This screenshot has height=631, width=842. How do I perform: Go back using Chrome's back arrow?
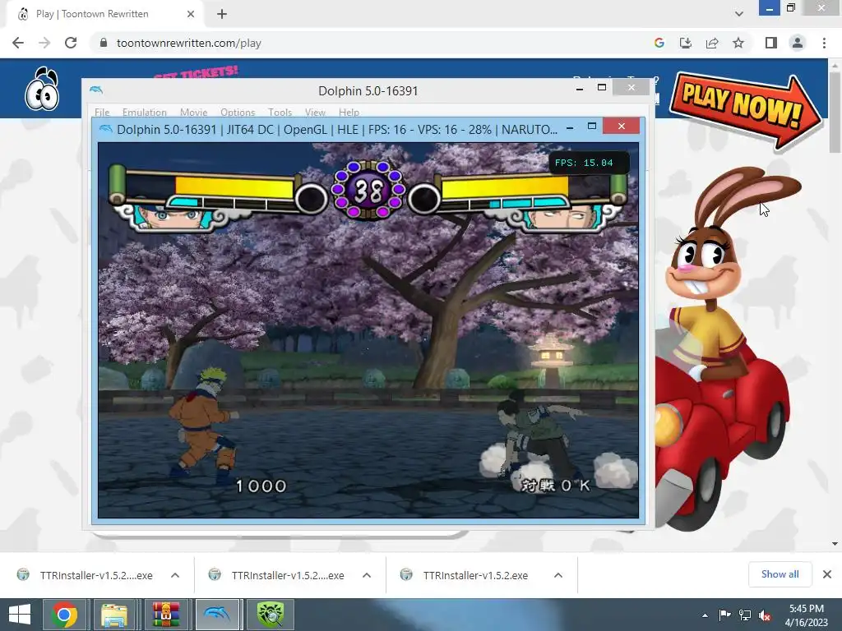(18, 43)
